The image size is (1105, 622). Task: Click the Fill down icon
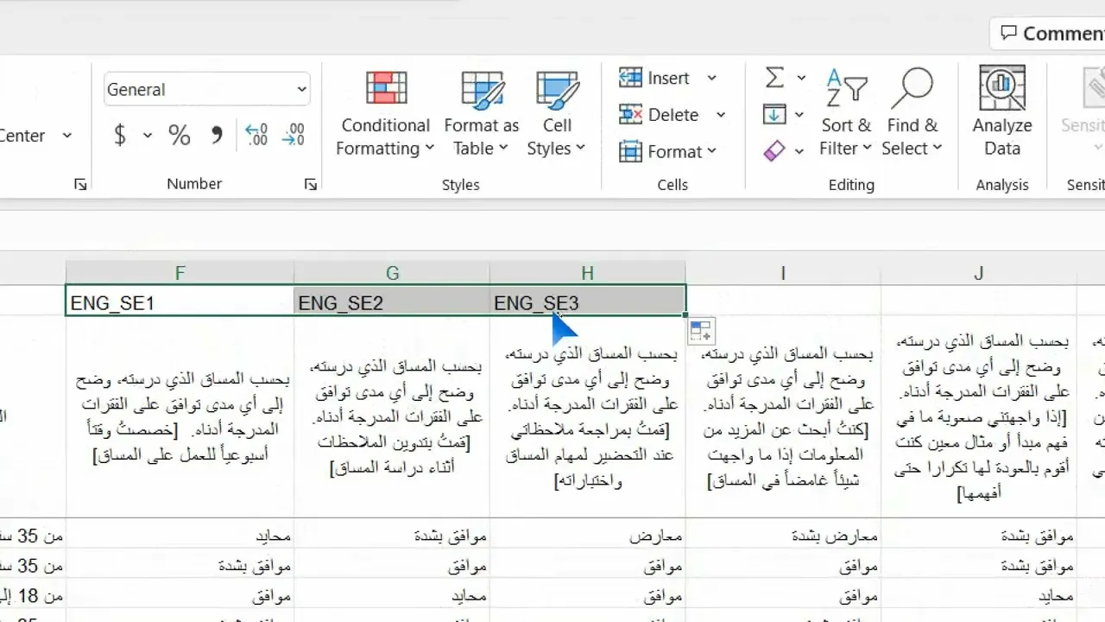click(x=774, y=114)
